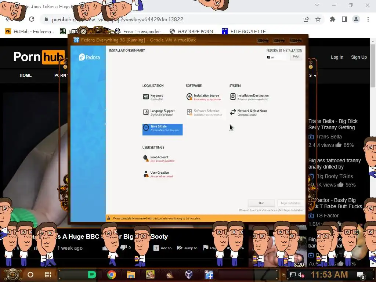Click the Cortana circle on taskbar
This screenshot has width=376, height=282.
click(x=30, y=275)
